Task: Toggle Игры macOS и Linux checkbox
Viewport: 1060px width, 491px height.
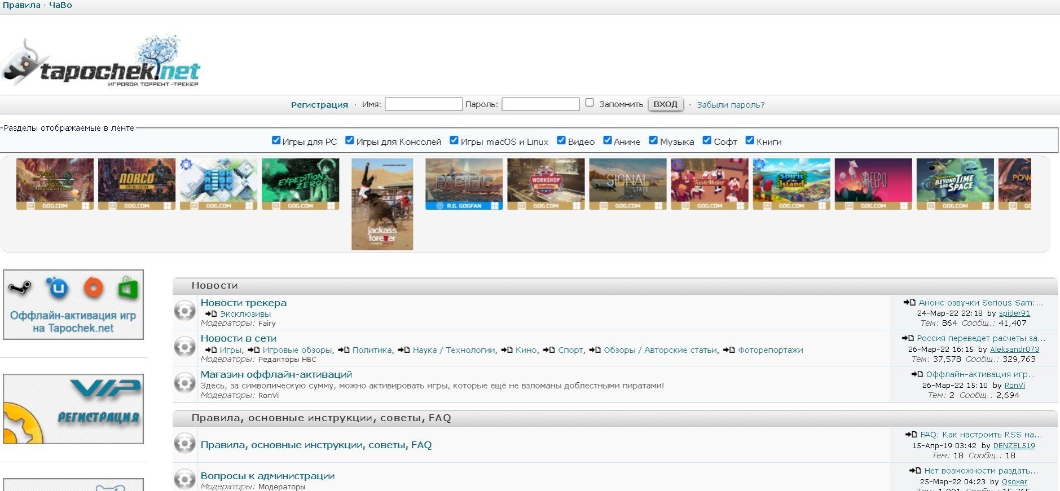Action: [x=454, y=140]
